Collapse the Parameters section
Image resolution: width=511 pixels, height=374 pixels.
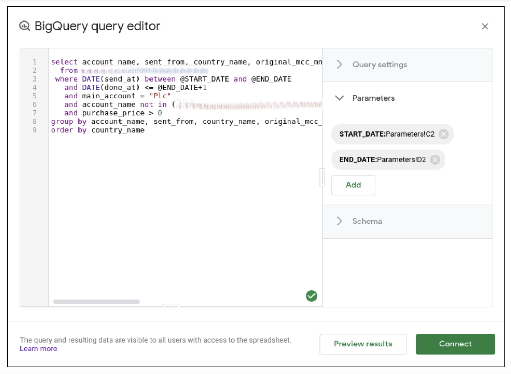point(373,98)
